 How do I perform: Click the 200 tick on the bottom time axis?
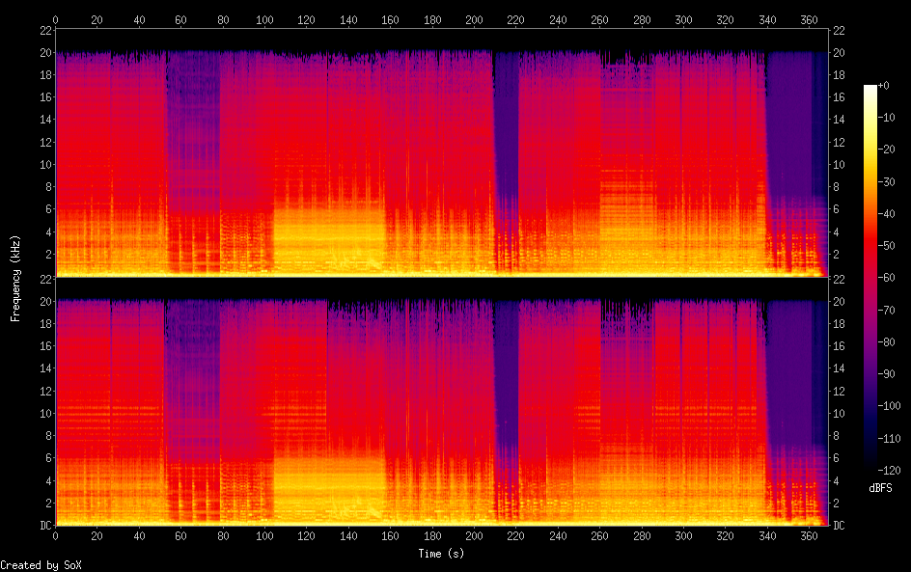coord(474,537)
